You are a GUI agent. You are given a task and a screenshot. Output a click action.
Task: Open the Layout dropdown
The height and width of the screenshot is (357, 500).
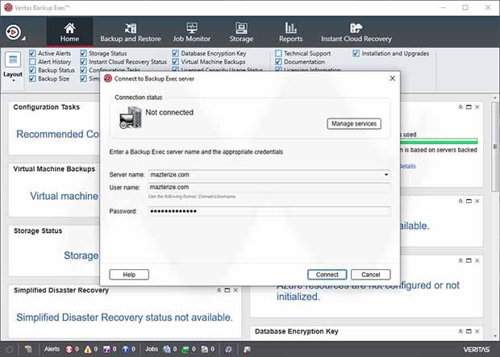13,67
